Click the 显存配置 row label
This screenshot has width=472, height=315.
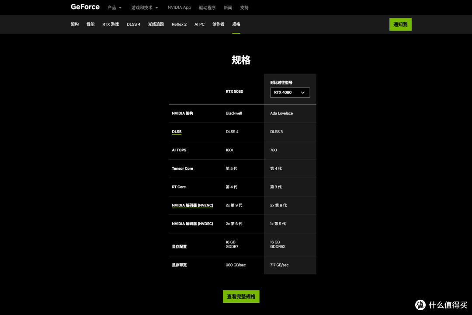(x=179, y=247)
